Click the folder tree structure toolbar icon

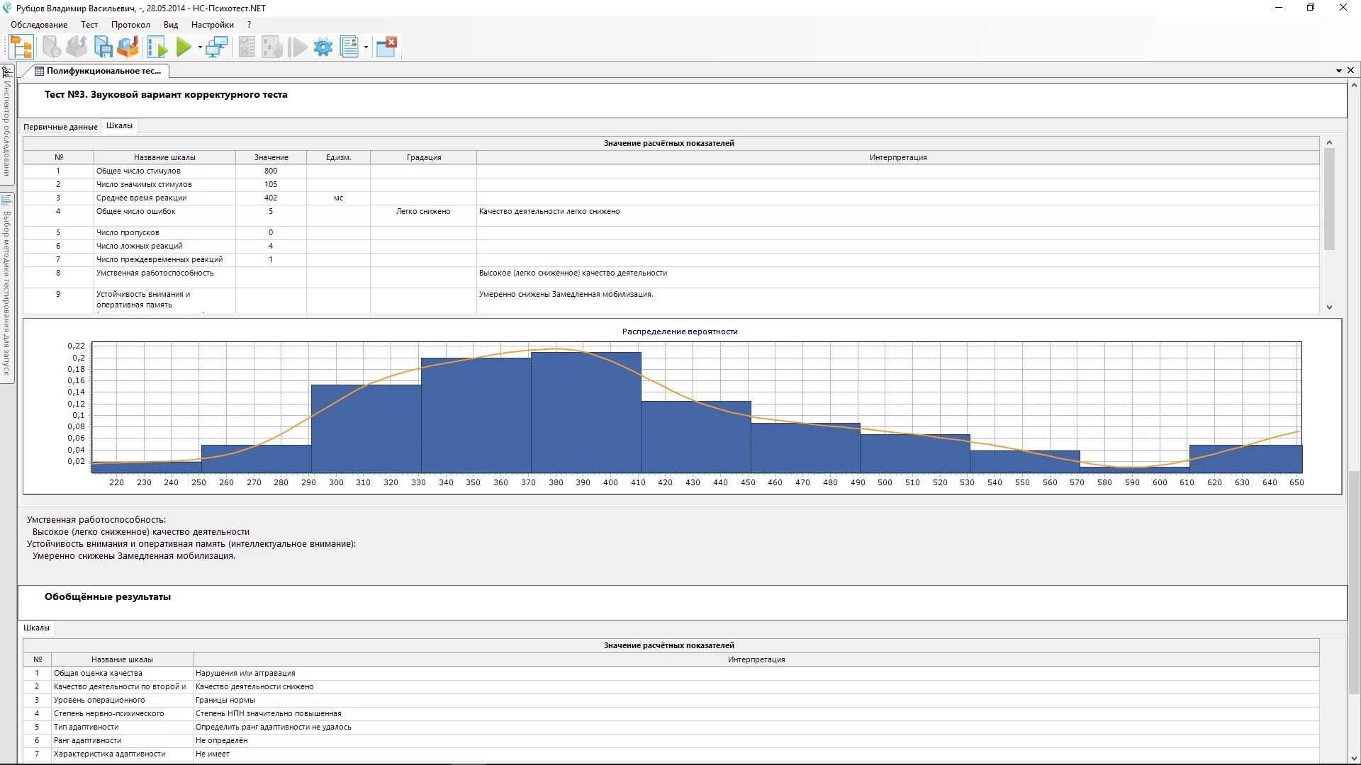[x=21, y=47]
